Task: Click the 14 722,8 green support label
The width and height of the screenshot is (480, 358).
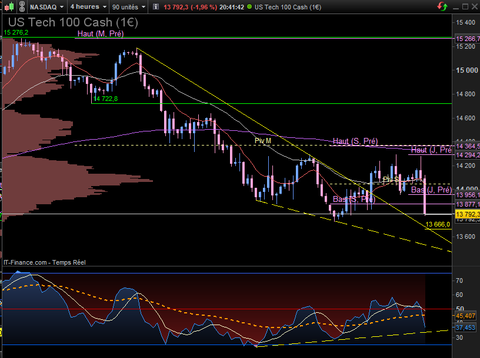Action: 105,99
